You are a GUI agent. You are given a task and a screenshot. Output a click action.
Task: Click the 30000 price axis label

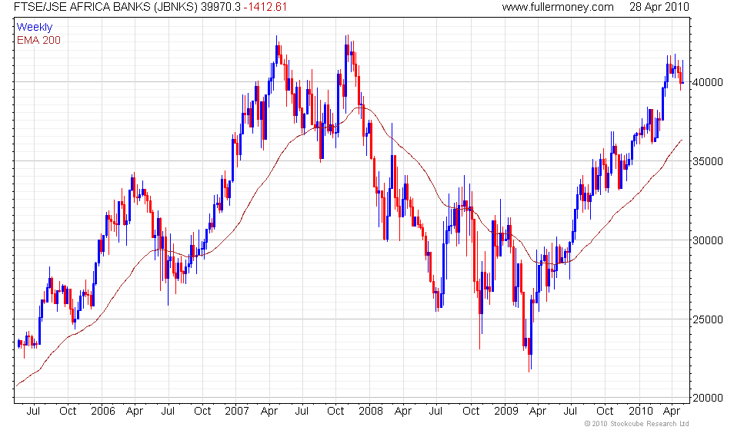707,241
